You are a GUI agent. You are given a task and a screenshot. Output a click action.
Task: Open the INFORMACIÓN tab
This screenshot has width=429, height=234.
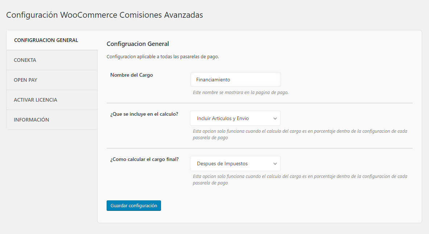pyautogui.click(x=32, y=120)
